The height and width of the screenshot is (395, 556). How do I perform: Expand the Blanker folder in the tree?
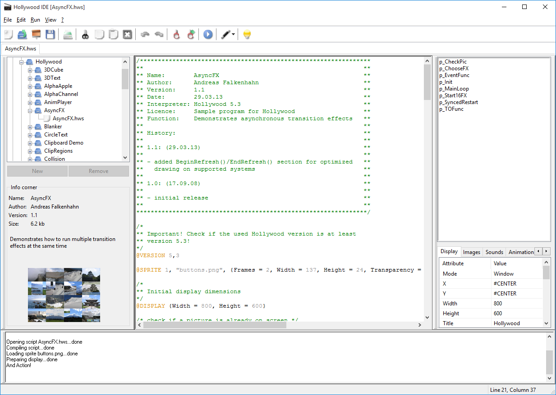tap(30, 127)
